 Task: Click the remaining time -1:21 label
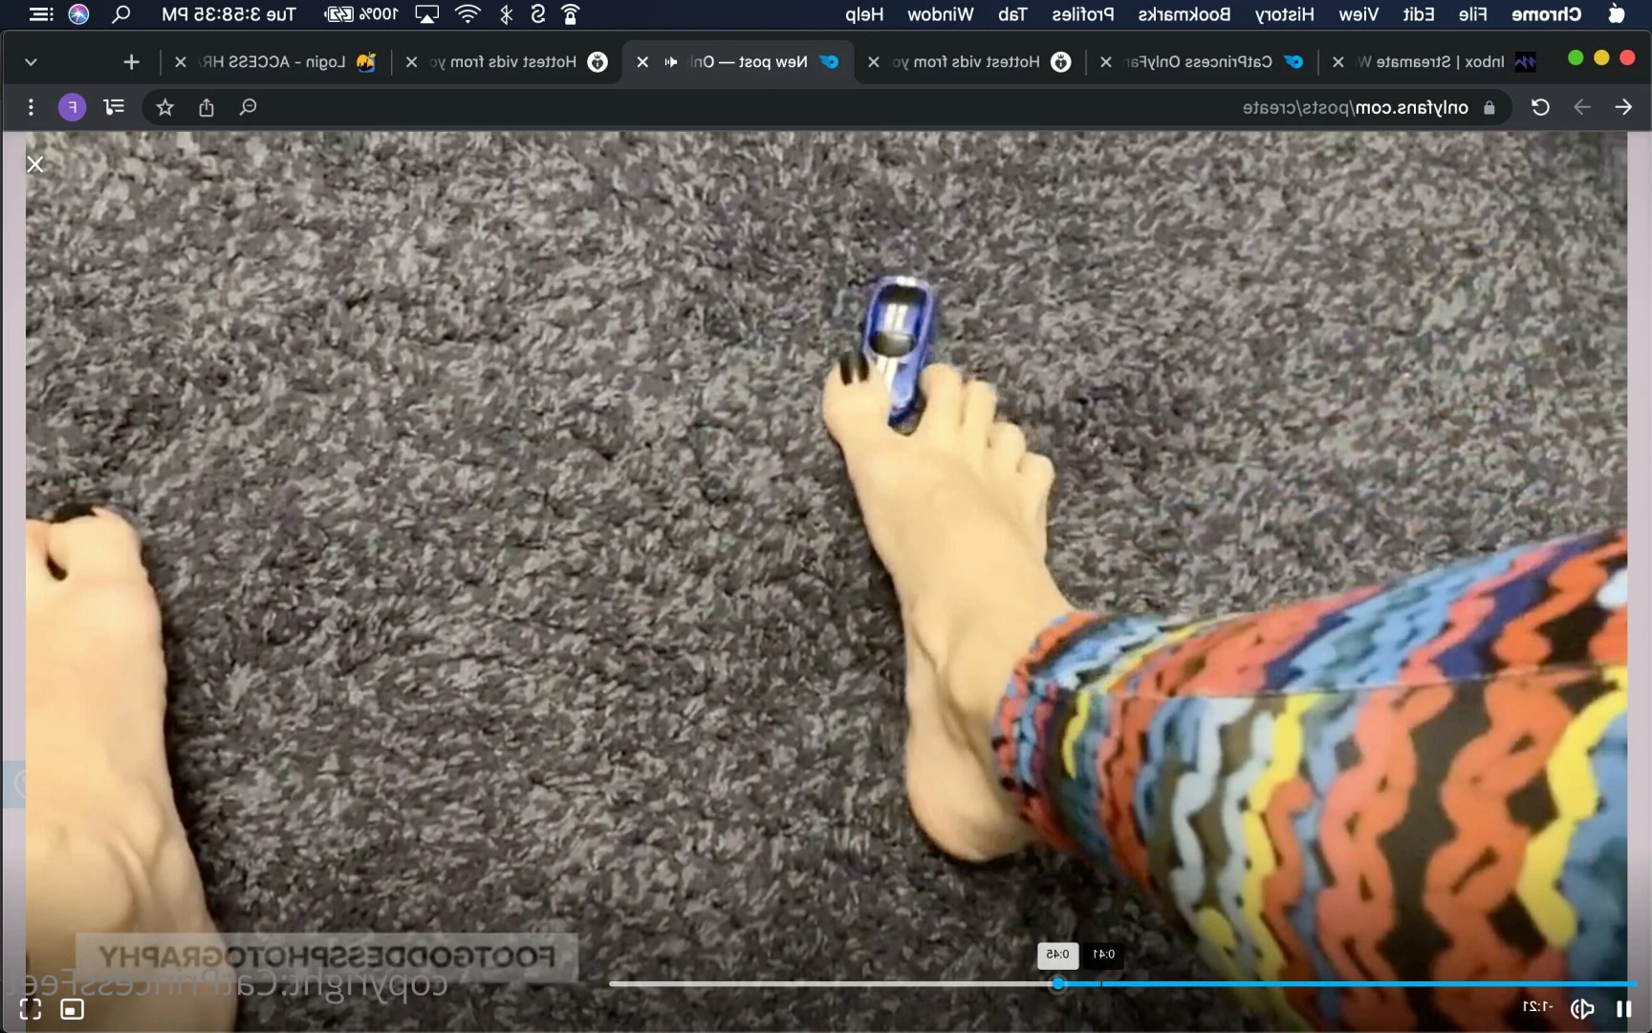(1538, 1007)
